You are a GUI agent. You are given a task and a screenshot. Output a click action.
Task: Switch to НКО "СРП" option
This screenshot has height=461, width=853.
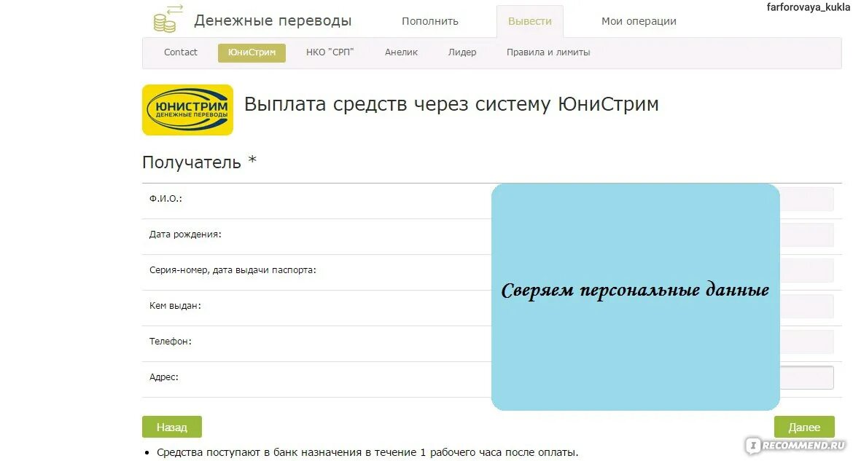click(330, 52)
